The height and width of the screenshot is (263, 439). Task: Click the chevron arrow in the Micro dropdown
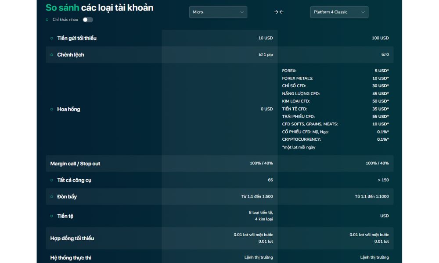tap(242, 12)
